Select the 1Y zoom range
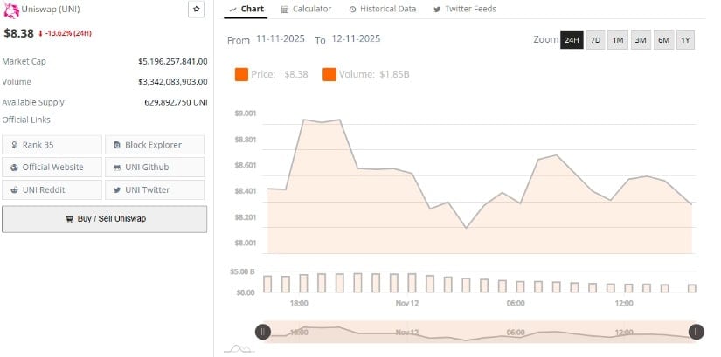The image size is (721, 357). point(685,40)
